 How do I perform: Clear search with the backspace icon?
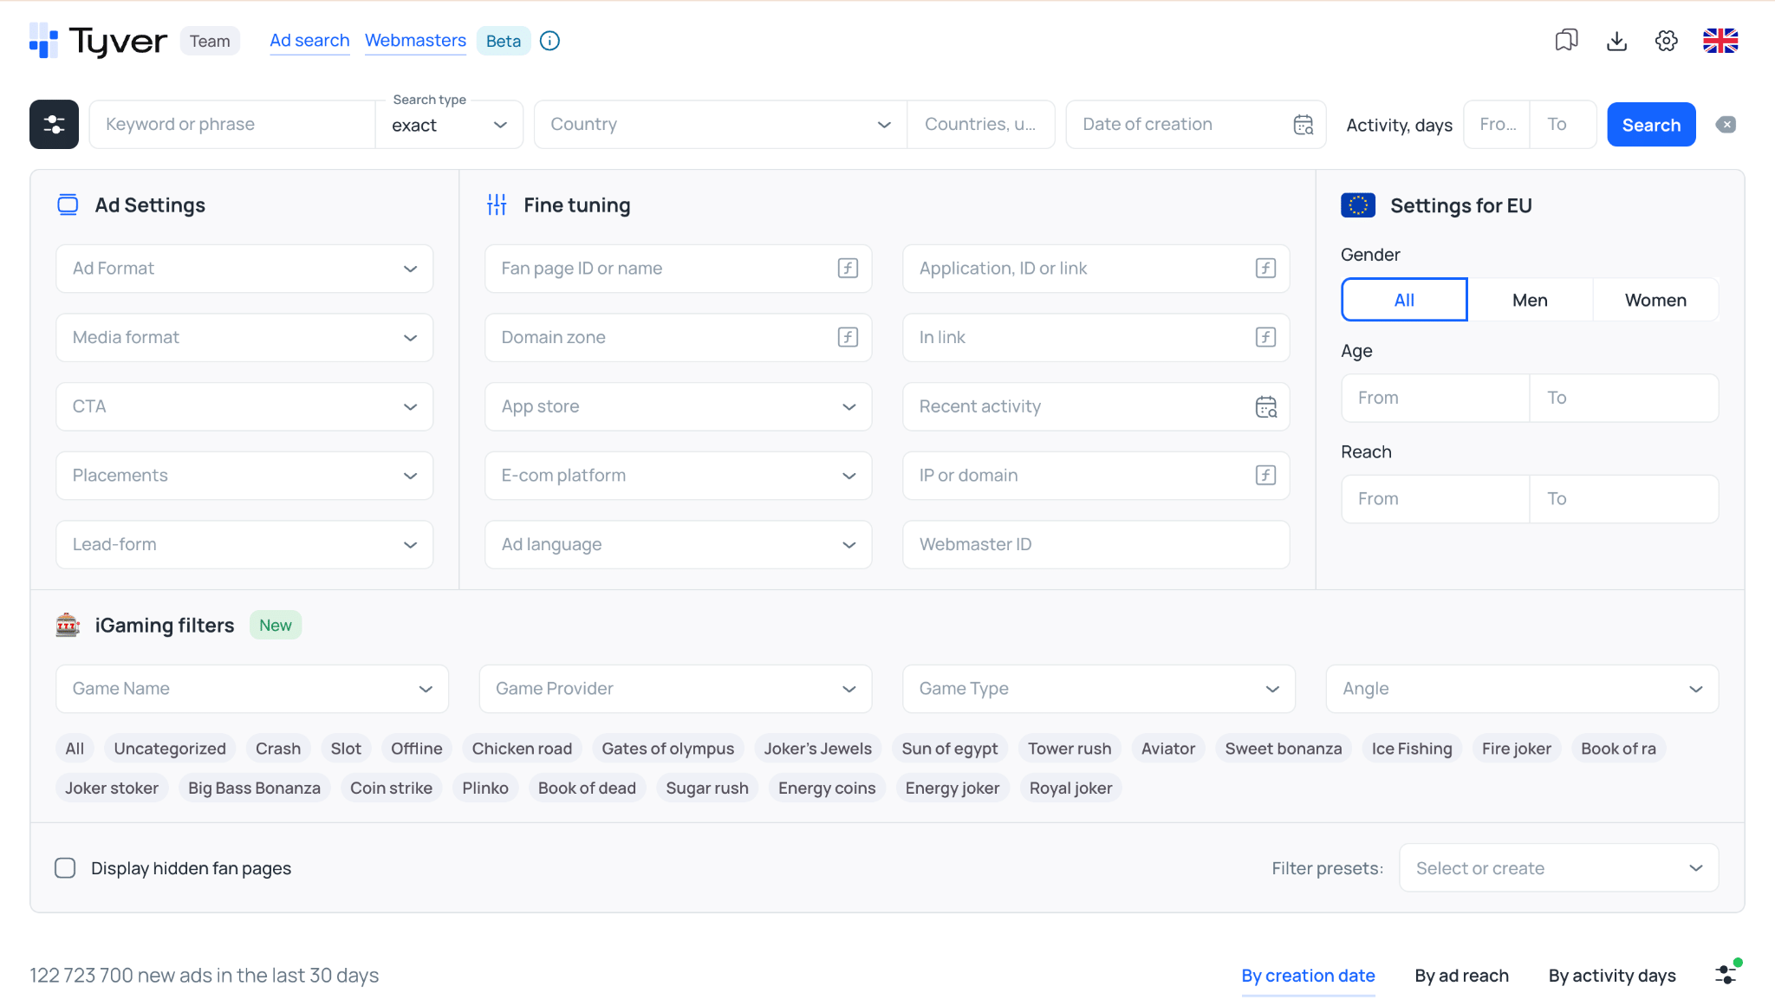tap(1726, 125)
